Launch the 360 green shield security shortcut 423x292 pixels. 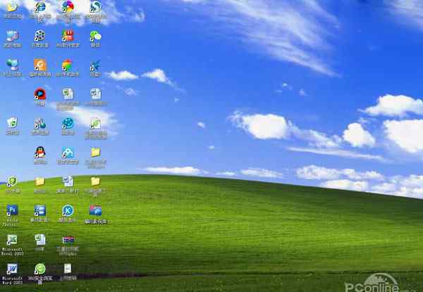[x=13, y=182]
